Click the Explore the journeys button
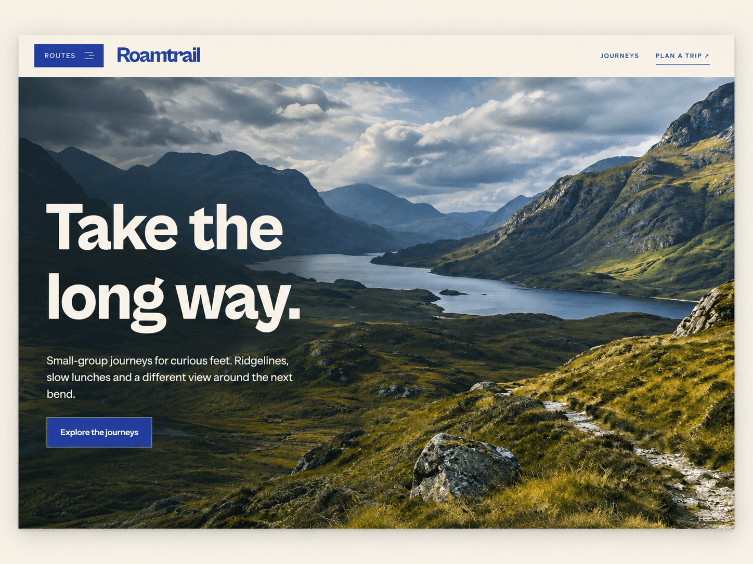753x564 pixels. click(x=99, y=432)
